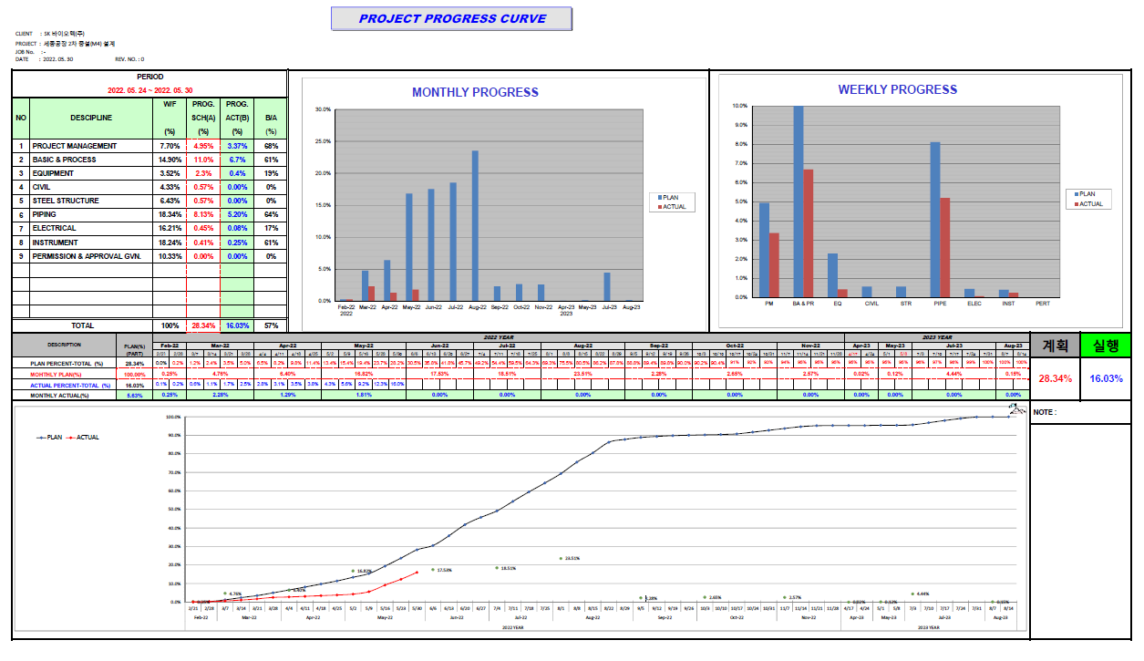Select the 3.37% actual progress cell
The height and width of the screenshot is (661, 1144).
[237, 146]
